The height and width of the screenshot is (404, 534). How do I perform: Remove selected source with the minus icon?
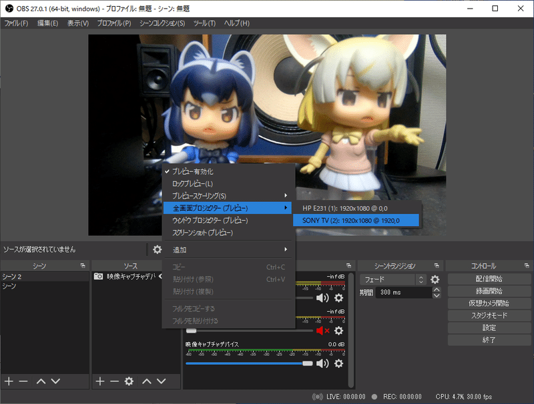point(114,381)
